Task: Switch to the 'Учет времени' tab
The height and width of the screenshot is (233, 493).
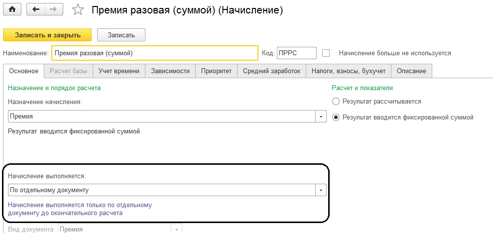Action: coord(119,71)
